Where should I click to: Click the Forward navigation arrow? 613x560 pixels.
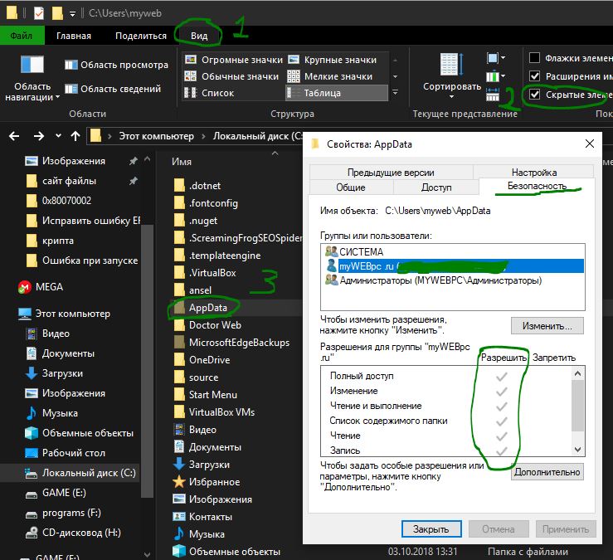click(39, 136)
